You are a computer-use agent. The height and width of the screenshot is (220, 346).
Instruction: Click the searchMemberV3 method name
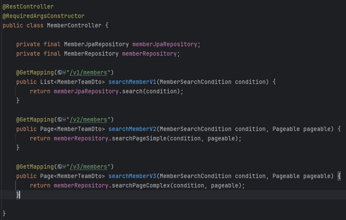coord(132,176)
